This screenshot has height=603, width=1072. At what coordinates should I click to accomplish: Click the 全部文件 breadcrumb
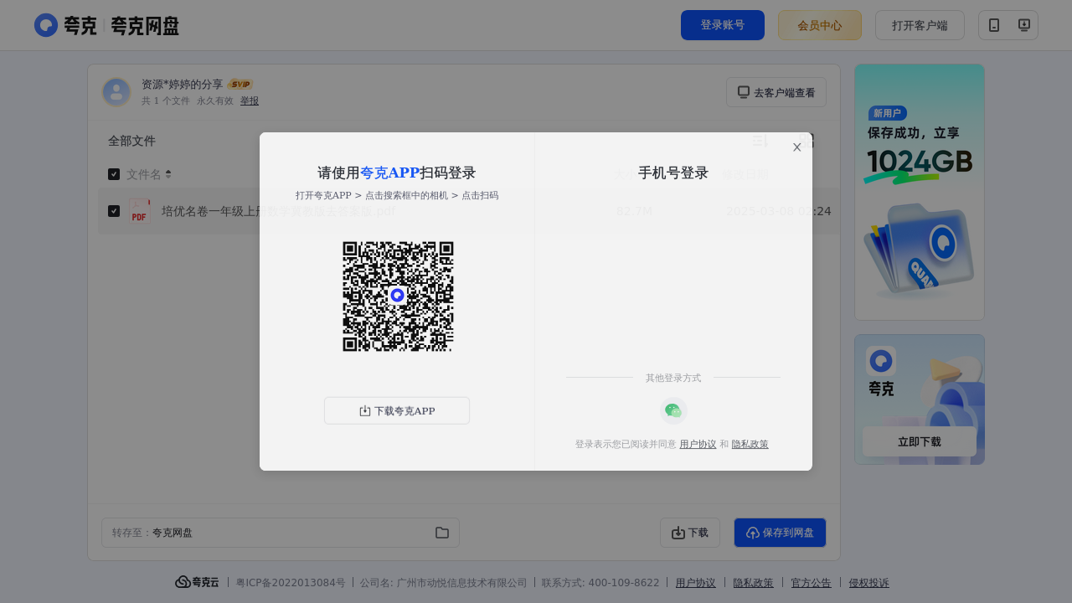pyautogui.click(x=131, y=141)
